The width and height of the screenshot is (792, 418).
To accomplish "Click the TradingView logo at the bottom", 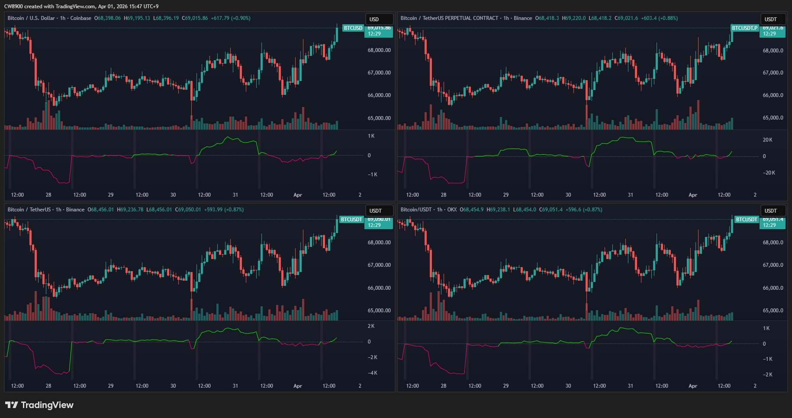I will point(39,405).
